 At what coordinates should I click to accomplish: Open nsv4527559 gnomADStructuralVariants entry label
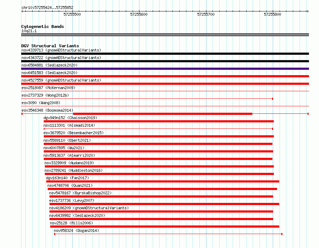tap(61, 80)
